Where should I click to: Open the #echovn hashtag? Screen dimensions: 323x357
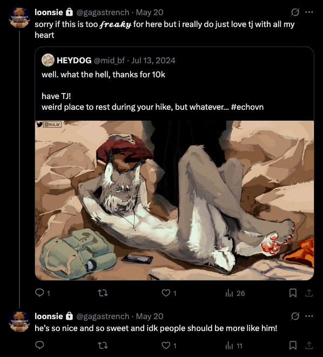click(247, 107)
